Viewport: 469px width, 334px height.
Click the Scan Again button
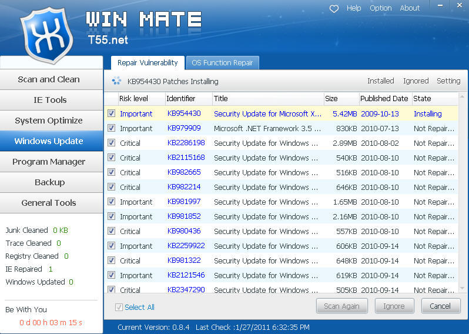click(x=342, y=306)
